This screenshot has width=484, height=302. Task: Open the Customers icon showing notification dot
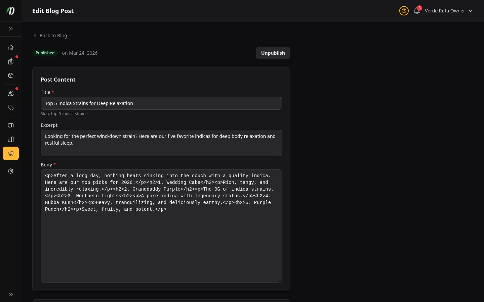pos(11,93)
